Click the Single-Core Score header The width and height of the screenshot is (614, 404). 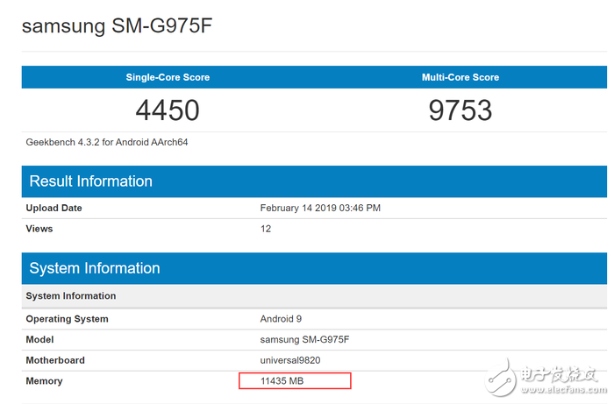point(168,77)
